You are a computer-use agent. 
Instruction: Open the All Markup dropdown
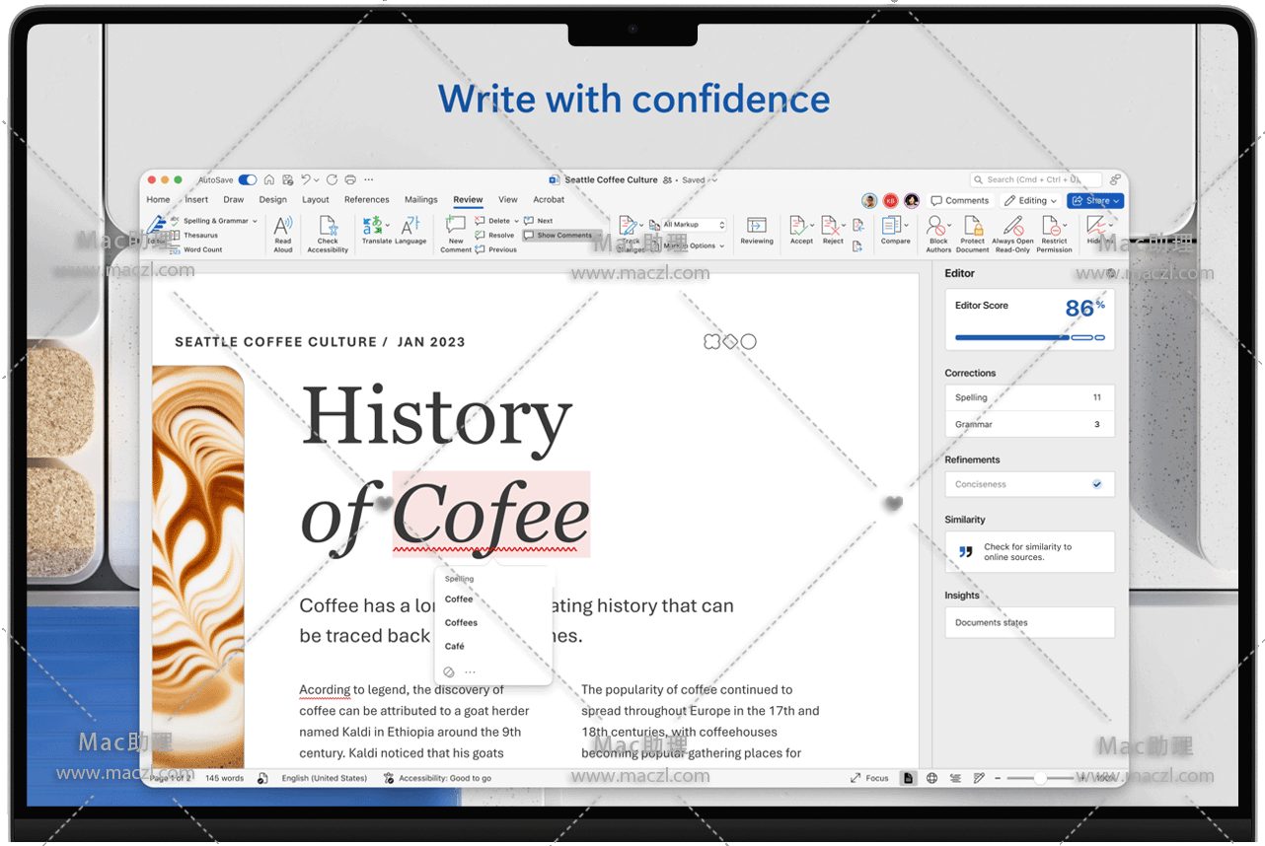[x=694, y=225]
